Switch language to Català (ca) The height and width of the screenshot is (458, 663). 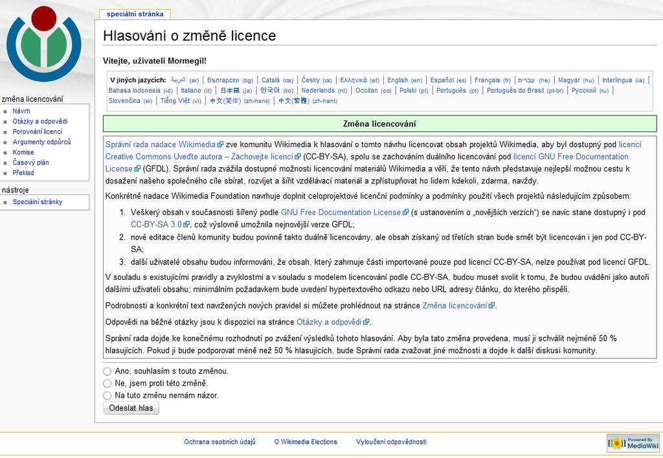(277, 80)
